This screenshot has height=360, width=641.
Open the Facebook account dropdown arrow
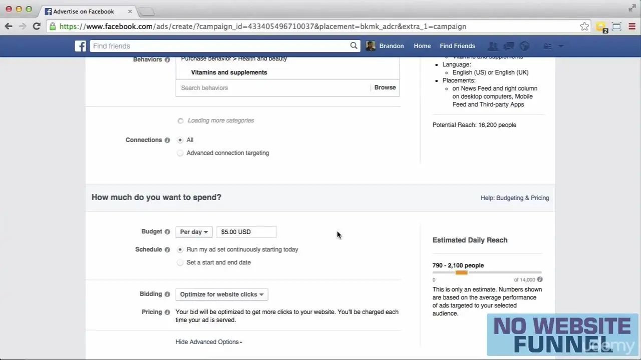coord(561,46)
